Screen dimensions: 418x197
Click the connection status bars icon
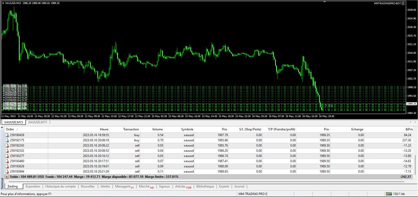[389, 194]
